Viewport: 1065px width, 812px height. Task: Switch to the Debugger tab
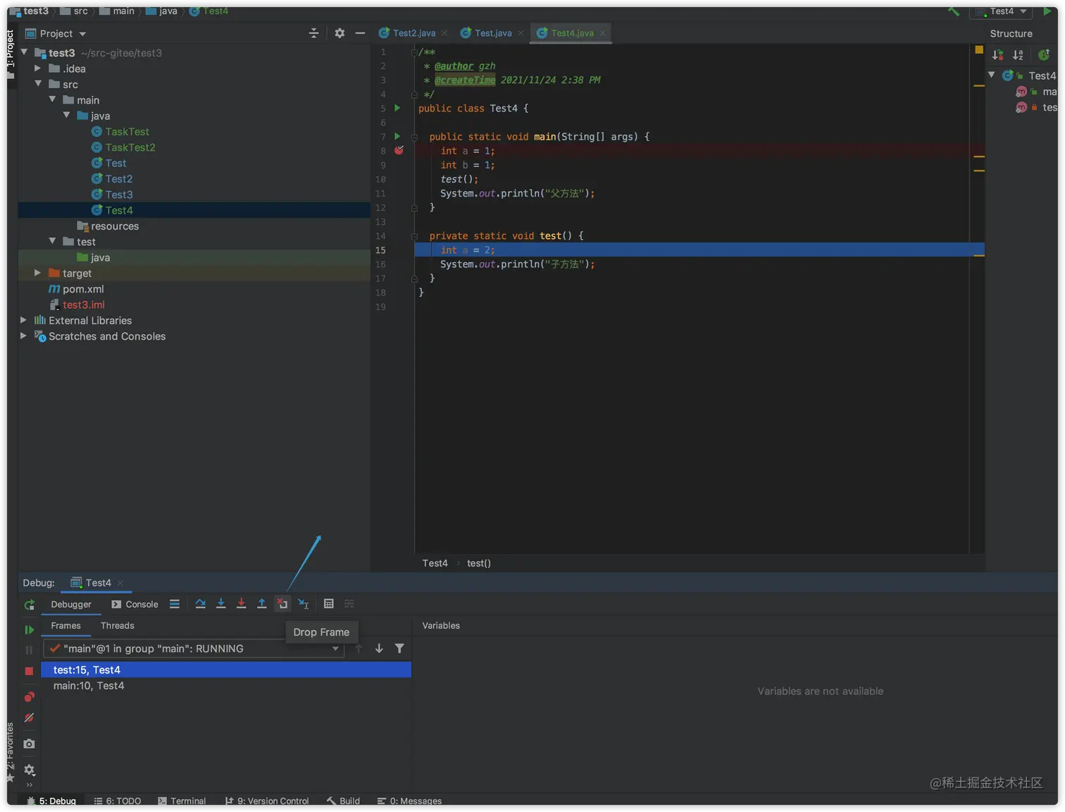pos(71,604)
